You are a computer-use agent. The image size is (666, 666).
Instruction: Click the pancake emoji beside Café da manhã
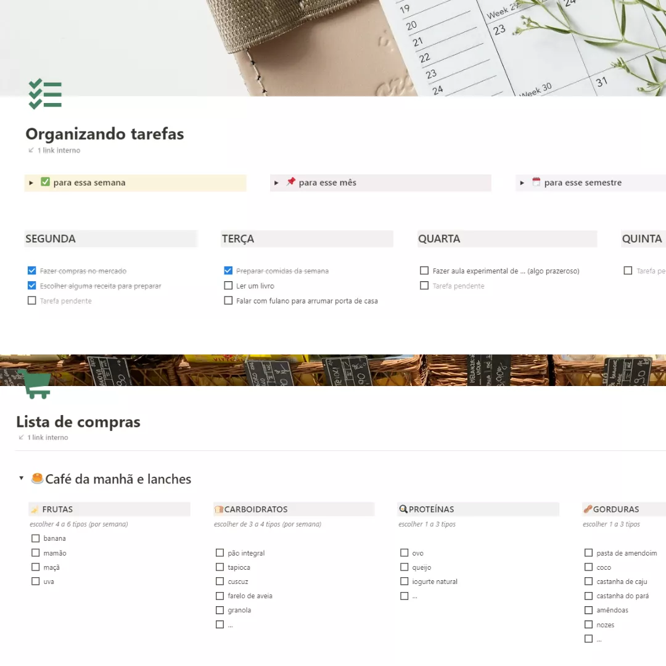coord(38,479)
